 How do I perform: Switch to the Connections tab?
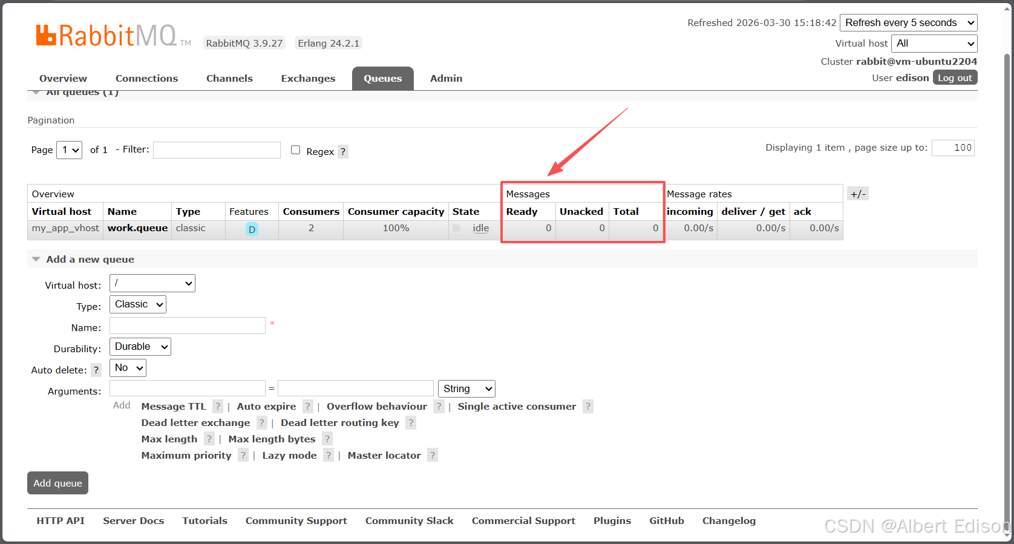[x=147, y=79]
